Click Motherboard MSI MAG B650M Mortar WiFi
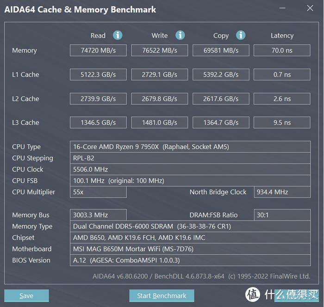Viewport: 324px width, 307px height. pos(190,249)
